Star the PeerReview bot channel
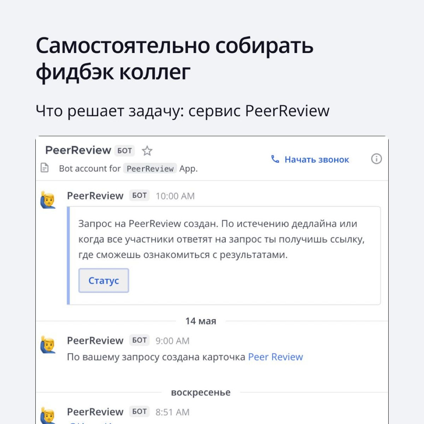Screen dimensions: 424x424 pyautogui.click(x=147, y=151)
